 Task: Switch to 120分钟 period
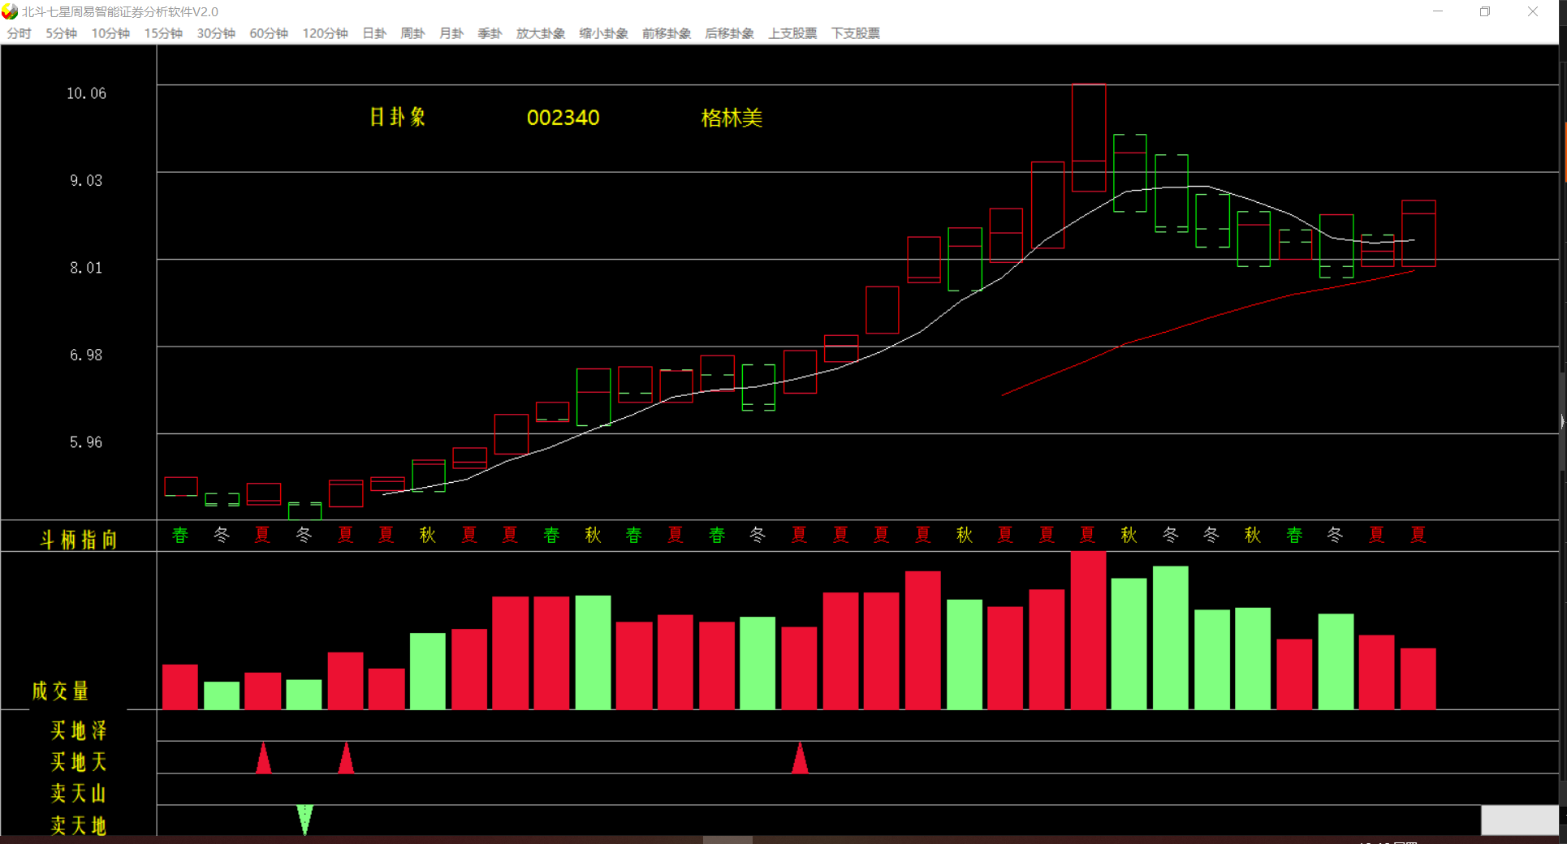[325, 33]
